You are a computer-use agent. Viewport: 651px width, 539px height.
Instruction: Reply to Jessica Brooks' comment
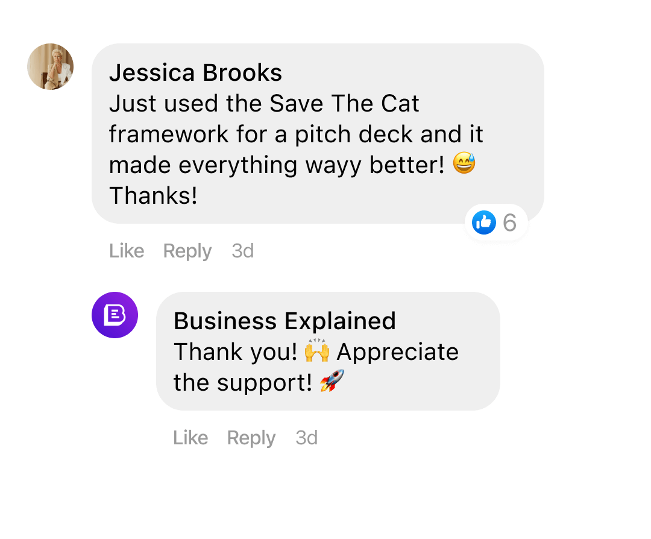187,251
